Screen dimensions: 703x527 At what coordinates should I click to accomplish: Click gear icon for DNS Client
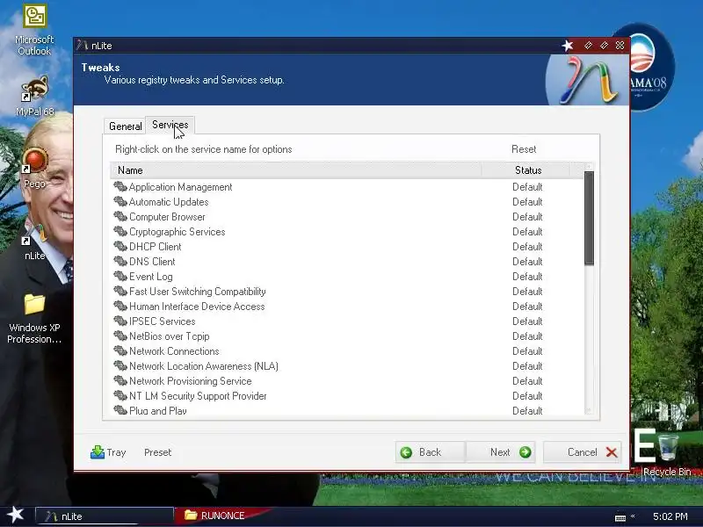[120, 261]
